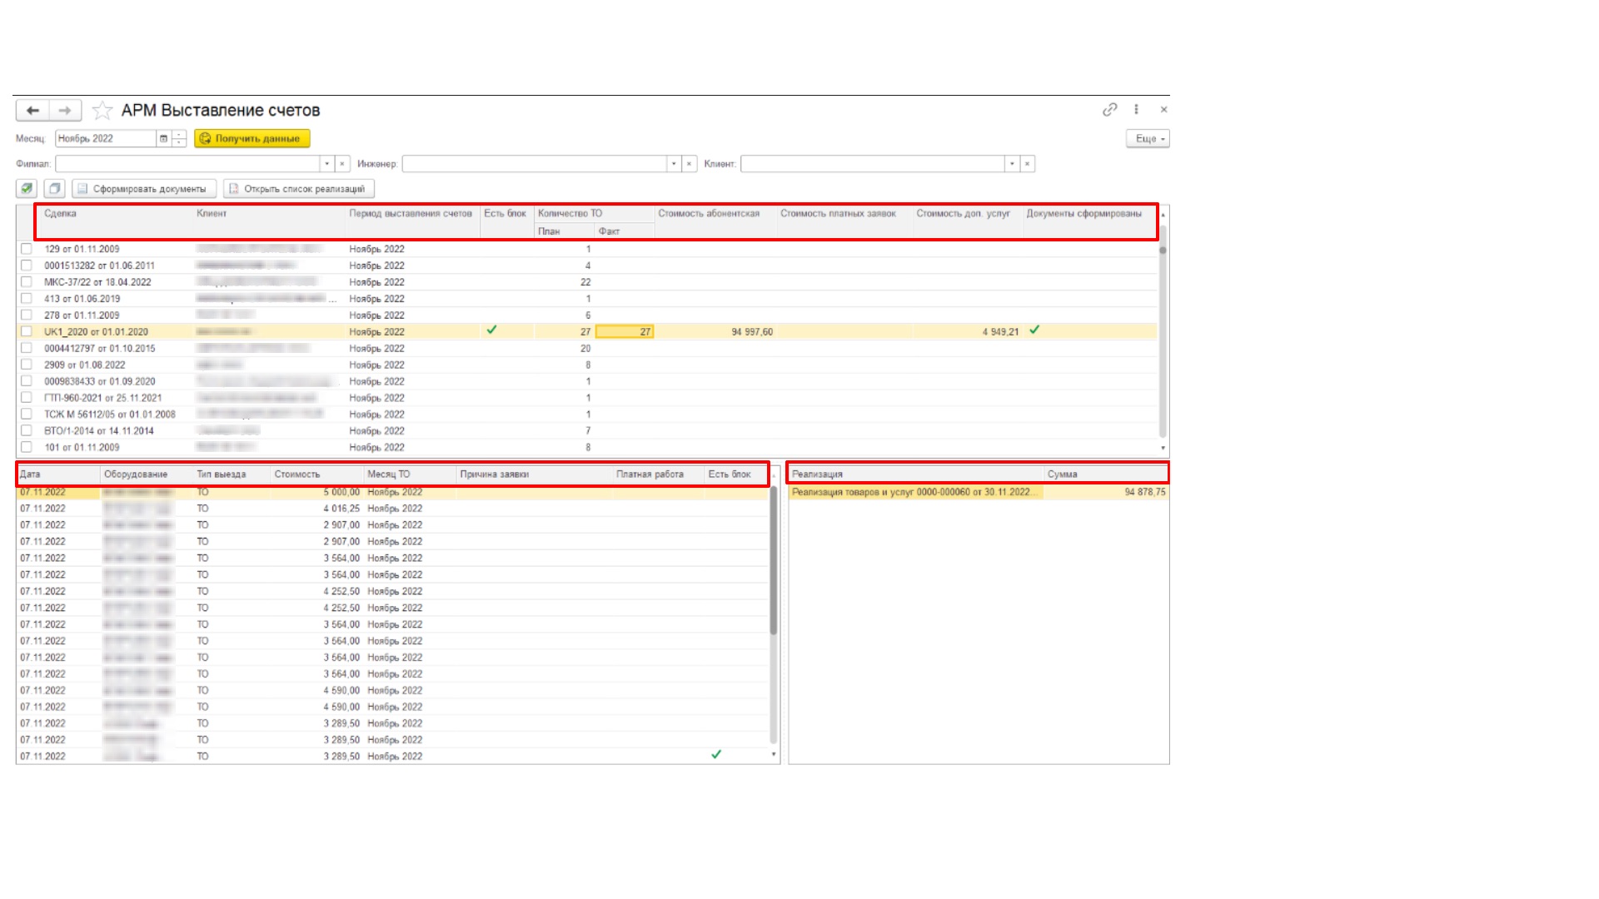Tick checkbox for deal 413 от 01.06.2019
Screen dimensions: 1599x899
tap(27, 299)
